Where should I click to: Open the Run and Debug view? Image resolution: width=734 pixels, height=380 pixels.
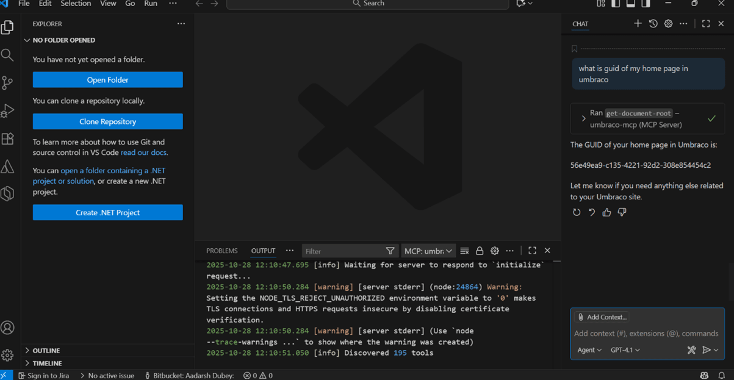[x=7, y=111]
